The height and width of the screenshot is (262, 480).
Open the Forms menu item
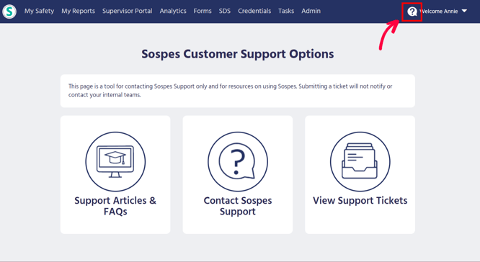coord(203,11)
